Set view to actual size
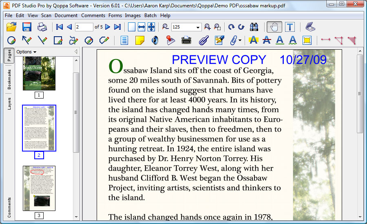The height and width of the screenshot is (224, 367). (132, 27)
